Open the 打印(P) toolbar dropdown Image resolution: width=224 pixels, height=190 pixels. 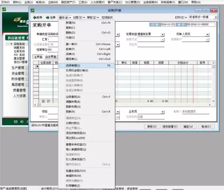[181, 17]
